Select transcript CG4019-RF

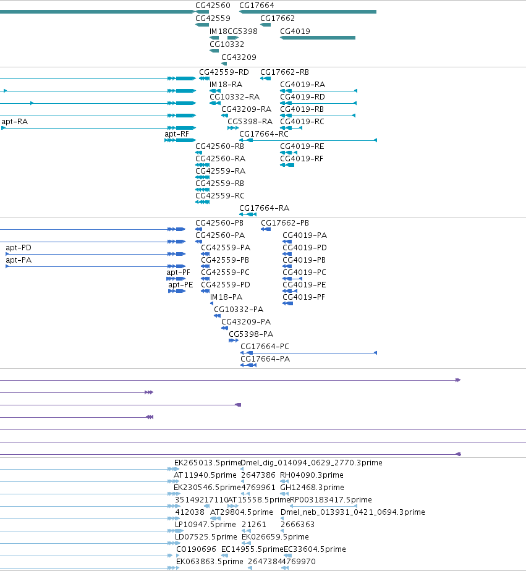tap(301, 159)
